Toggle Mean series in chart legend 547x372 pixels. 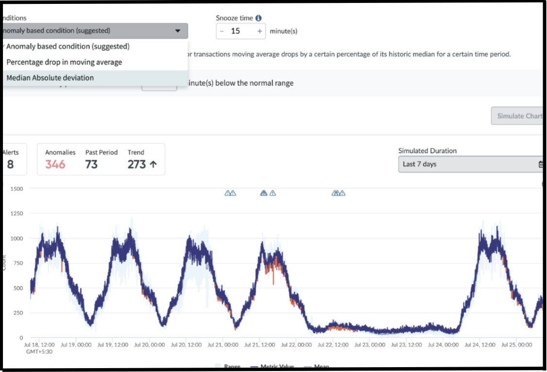tap(317, 367)
